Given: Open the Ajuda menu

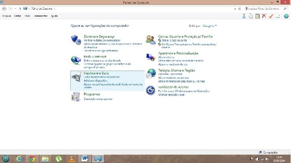Looking at the screenshot, I should tap(54, 16).
